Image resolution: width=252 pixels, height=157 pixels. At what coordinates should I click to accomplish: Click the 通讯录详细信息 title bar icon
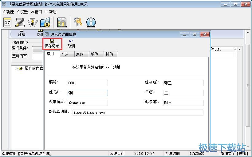click(47, 34)
